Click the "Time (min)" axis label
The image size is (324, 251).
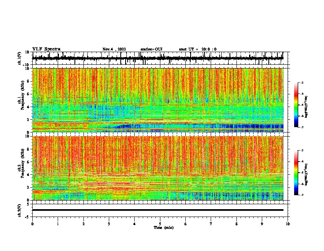164,228
